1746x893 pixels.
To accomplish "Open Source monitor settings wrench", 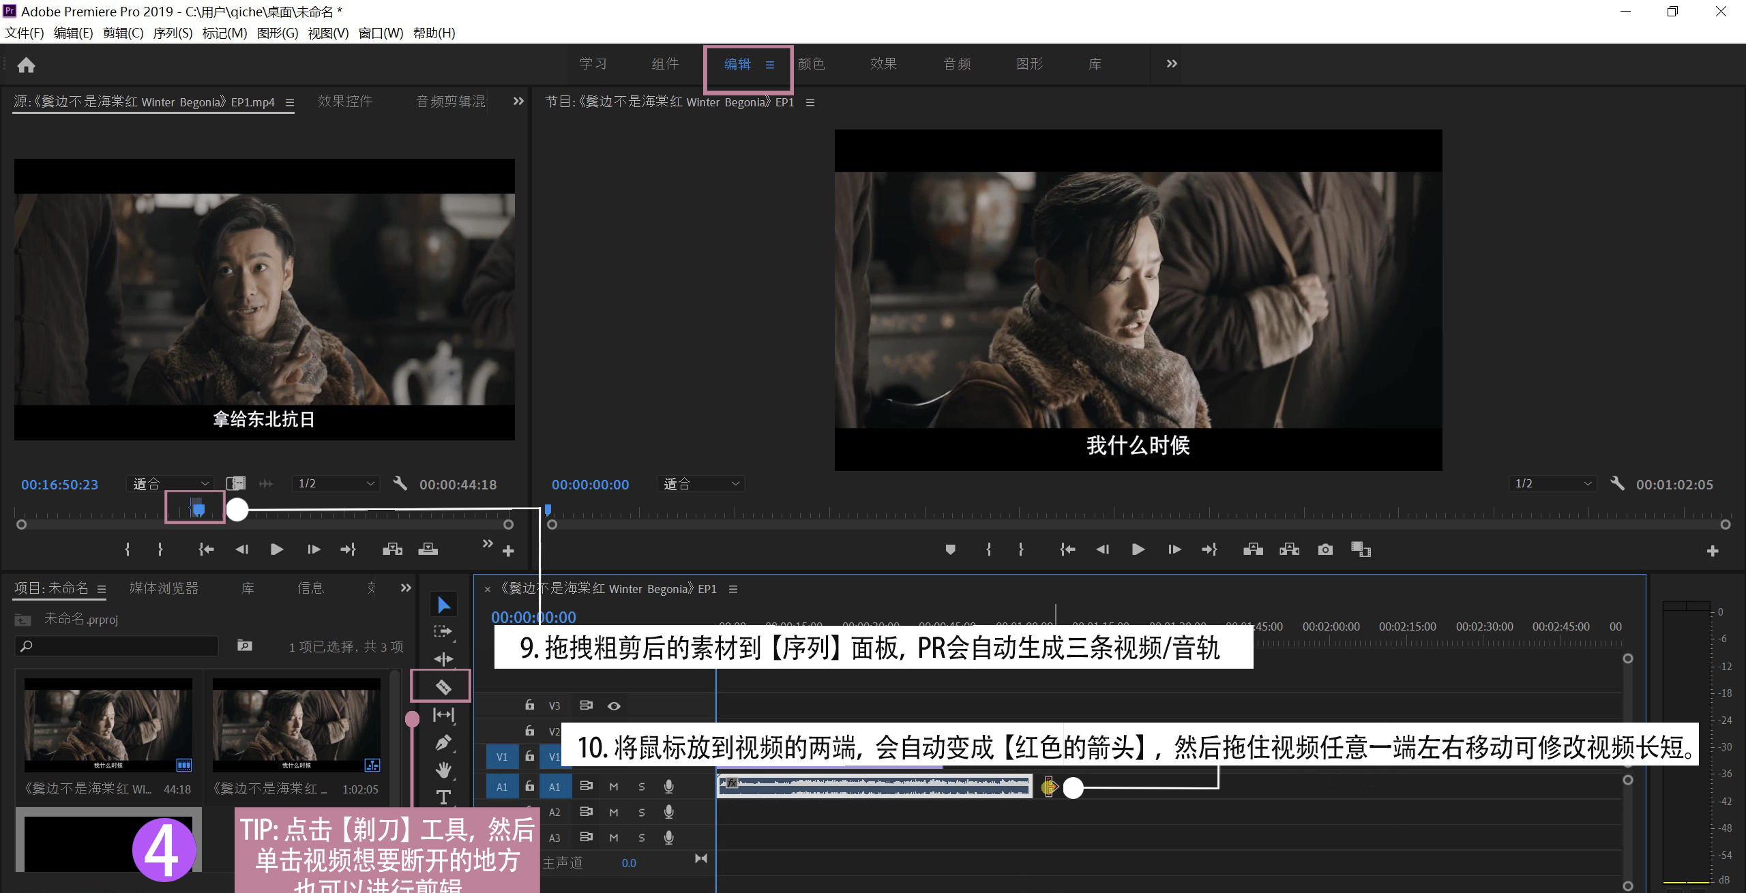I will pos(400,484).
